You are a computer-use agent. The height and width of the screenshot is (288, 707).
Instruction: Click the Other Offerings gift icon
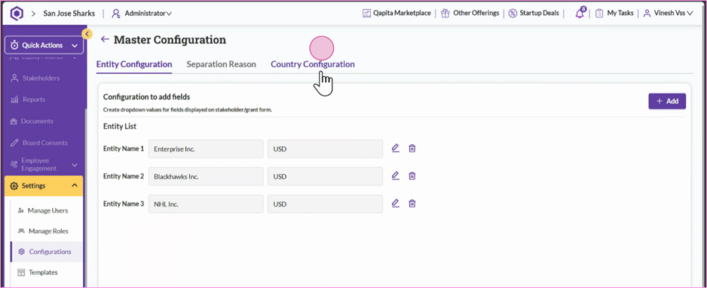coord(445,13)
